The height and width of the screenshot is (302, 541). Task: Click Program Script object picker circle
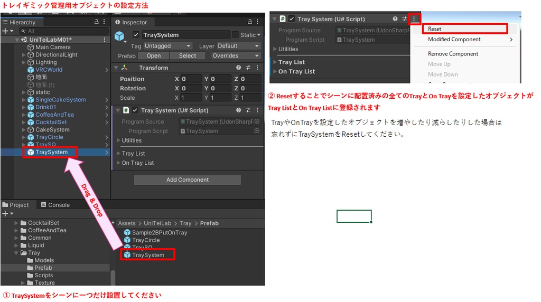(x=257, y=130)
